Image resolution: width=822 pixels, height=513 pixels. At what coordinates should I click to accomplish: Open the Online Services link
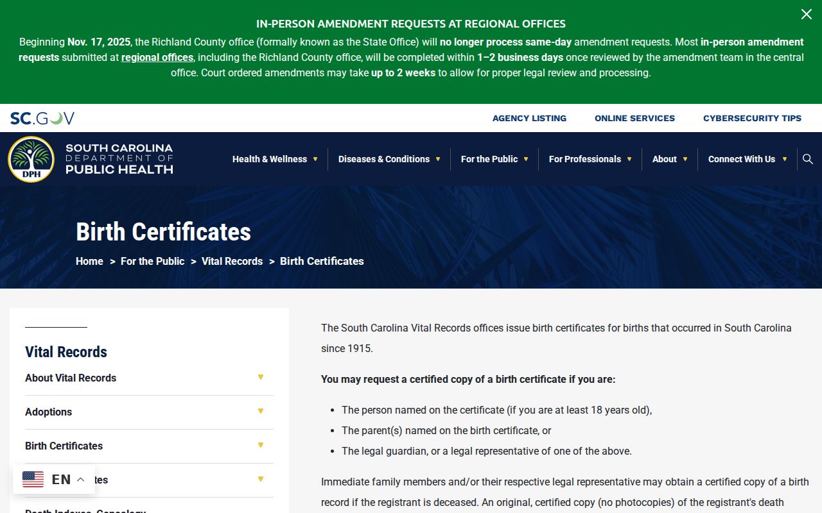(x=634, y=118)
